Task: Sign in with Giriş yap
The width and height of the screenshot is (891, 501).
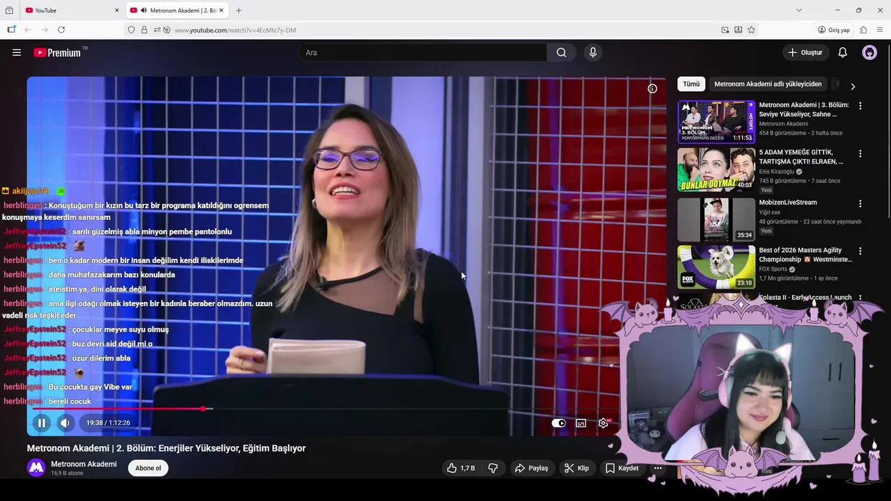Action: (834, 30)
